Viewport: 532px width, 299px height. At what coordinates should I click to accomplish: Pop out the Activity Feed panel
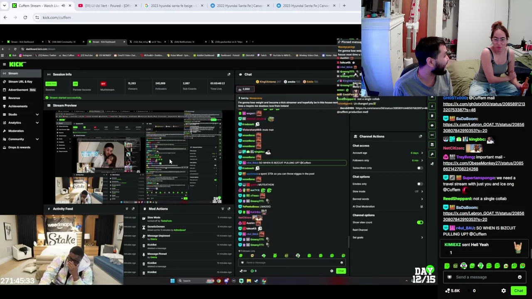(133, 209)
